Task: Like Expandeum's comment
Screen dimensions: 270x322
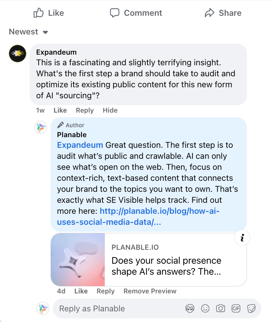Action: click(x=60, y=110)
